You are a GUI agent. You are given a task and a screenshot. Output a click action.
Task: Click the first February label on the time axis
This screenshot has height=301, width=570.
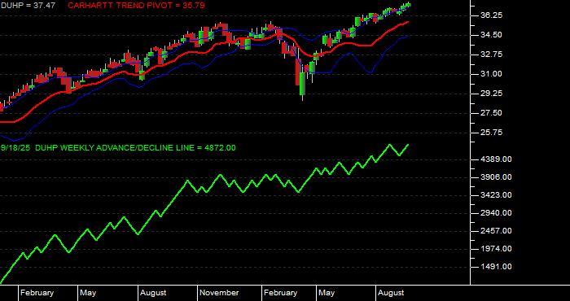tap(37, 293)
